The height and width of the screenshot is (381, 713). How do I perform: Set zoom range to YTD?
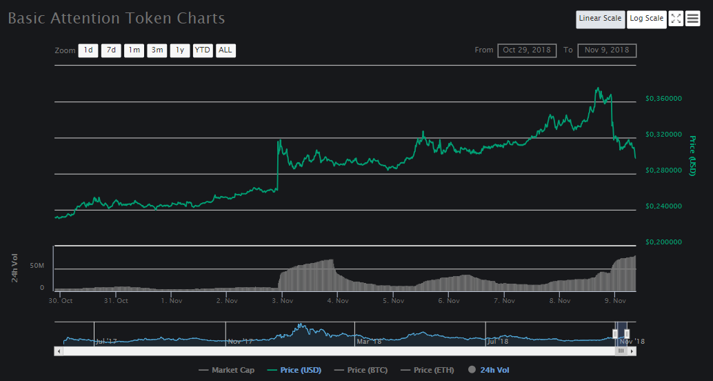click(x=203, y=50)
